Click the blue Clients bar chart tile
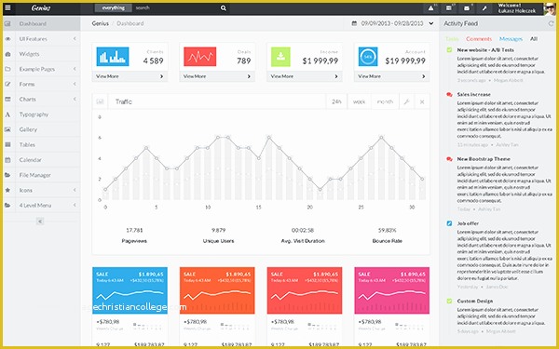The width and height of the screenshot is (559, 349). (x=113, y=57)
